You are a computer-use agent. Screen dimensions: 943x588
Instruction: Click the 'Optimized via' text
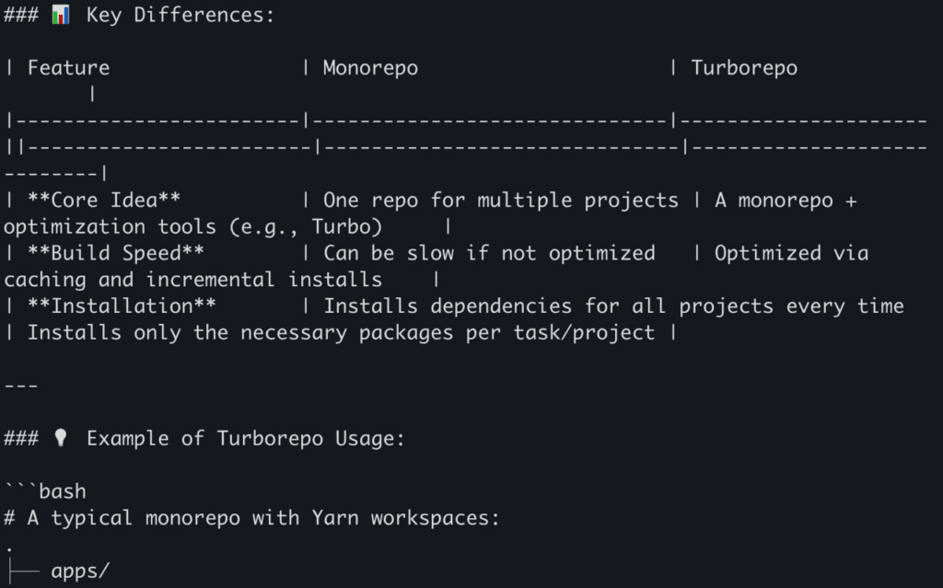791,253
